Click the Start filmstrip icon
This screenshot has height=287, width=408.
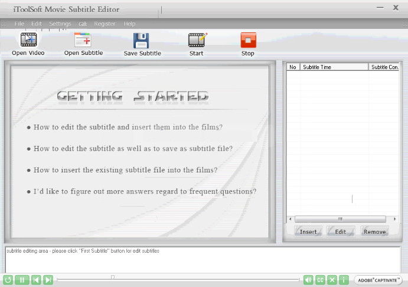pyautogui.click(x=197, y=40)
